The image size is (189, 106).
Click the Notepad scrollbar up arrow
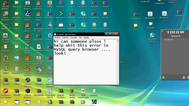[118, 41]
